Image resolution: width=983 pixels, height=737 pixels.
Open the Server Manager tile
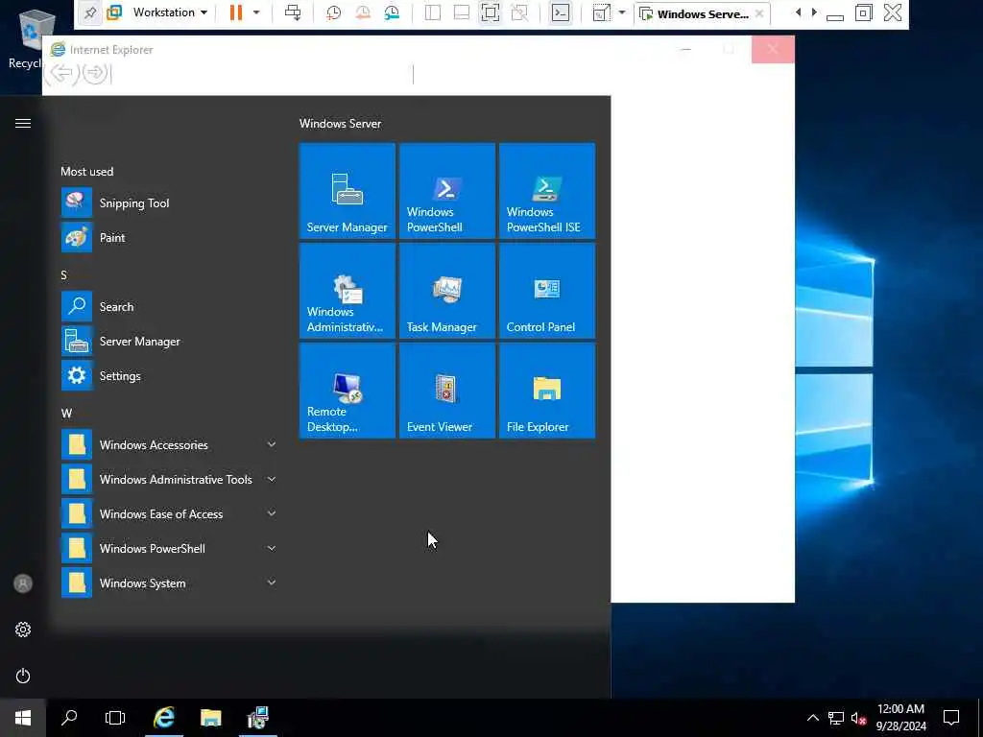[348, 191]
